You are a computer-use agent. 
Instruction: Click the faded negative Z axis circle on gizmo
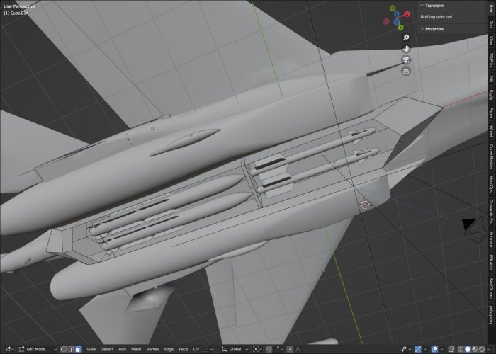point(397,22)
